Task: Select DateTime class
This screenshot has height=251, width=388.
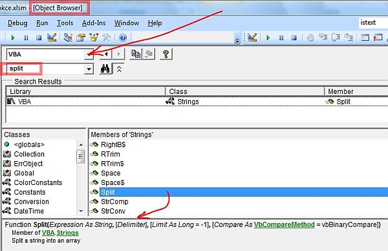Action: click(29, 211)
